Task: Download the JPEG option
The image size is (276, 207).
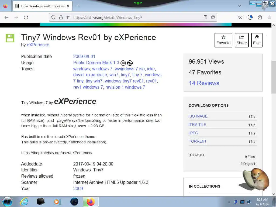Action: [x=193, y=133]
